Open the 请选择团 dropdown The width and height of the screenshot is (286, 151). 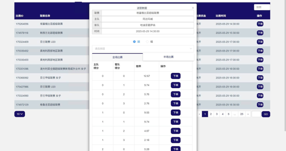pos(143,49)
